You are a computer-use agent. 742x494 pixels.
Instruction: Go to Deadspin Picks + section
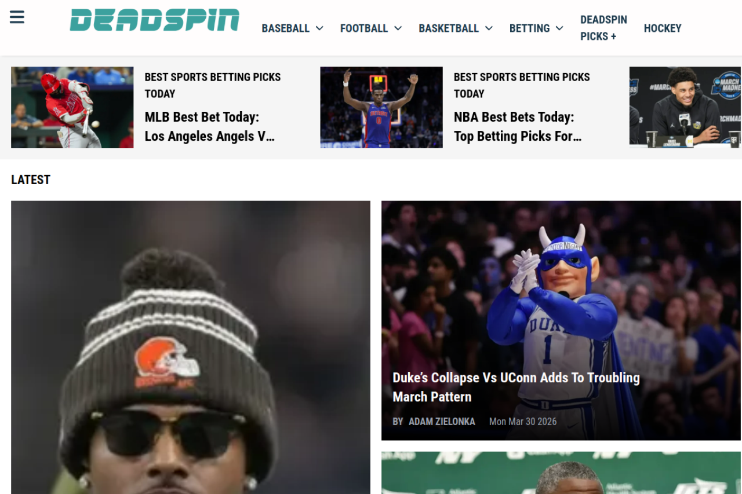coord(604,28)
